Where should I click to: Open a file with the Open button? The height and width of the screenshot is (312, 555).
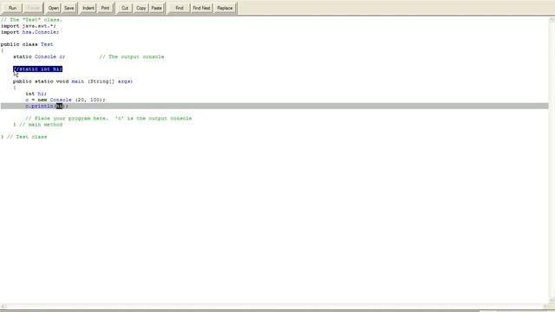pos(54,8)
